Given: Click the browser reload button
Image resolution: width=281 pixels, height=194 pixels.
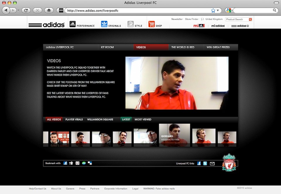Looking at the screenshot, I should point(26,10).
